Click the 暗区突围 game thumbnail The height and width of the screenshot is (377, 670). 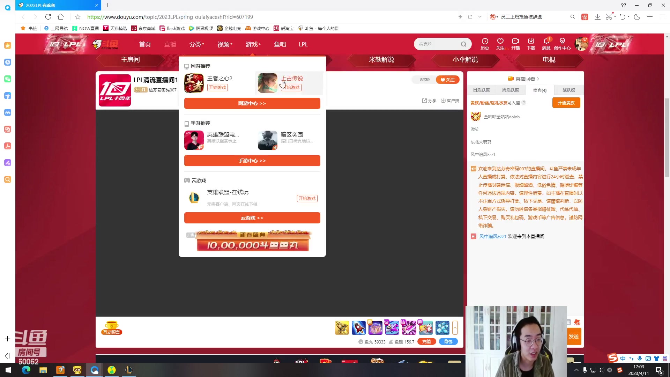(x=268, y=140)
